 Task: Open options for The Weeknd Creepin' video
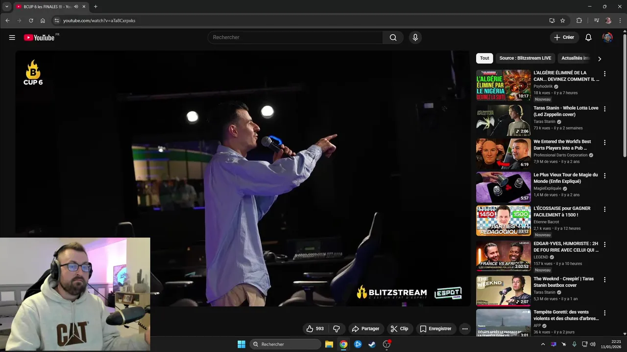pos(604,280)
